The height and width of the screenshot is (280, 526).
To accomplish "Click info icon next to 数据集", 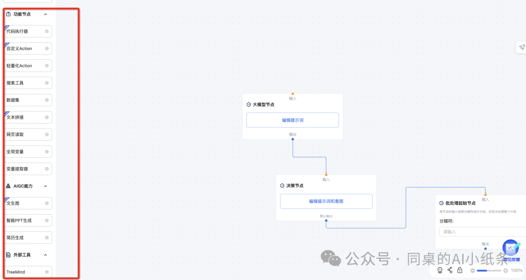I will tap(47, 100).
